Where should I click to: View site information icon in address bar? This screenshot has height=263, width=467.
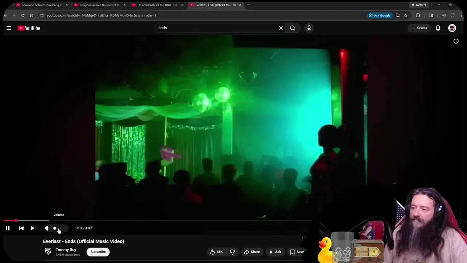[x=42, y=15]
